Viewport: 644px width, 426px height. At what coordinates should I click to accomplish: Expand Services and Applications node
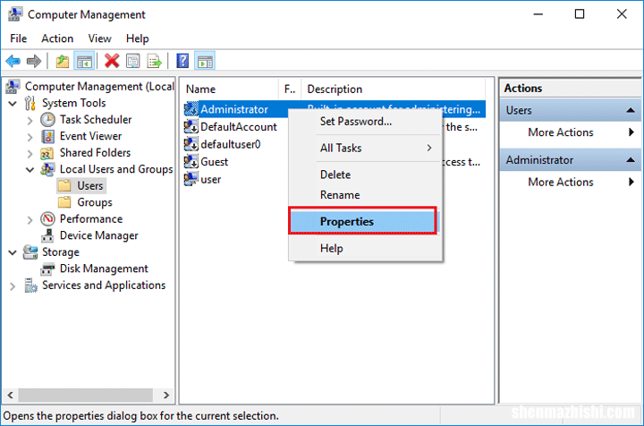13,286
